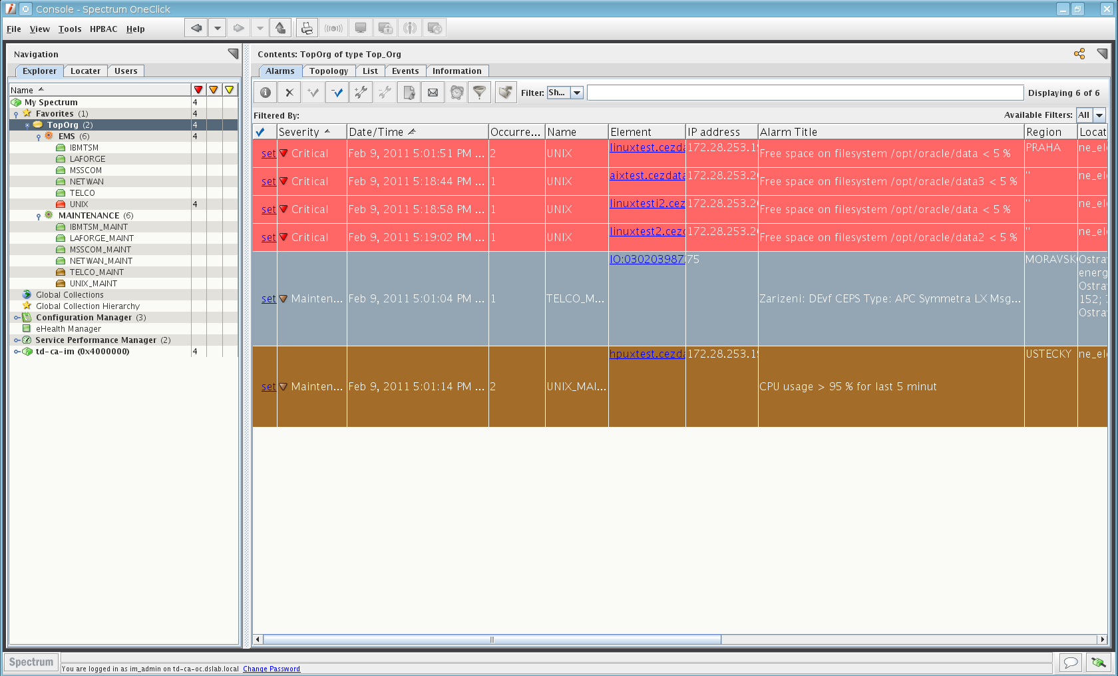Switch to the Topology tab

tap(329, 71)
